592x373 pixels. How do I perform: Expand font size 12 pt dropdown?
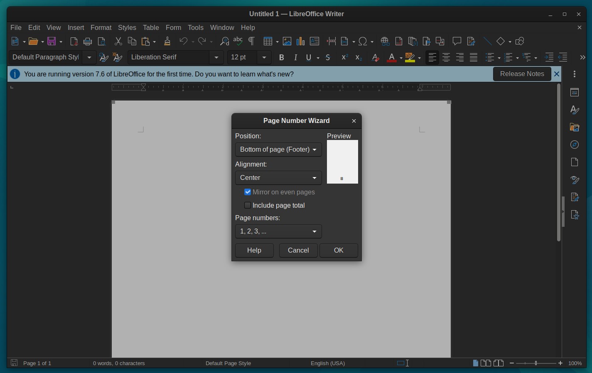click(264, 58)
